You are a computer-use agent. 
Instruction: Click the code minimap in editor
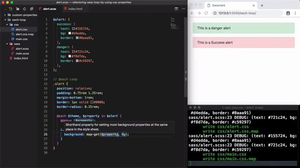tap(174, 23)
